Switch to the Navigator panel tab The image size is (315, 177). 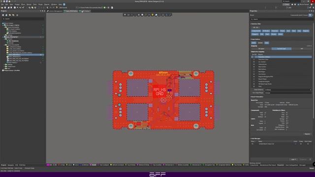11,165
